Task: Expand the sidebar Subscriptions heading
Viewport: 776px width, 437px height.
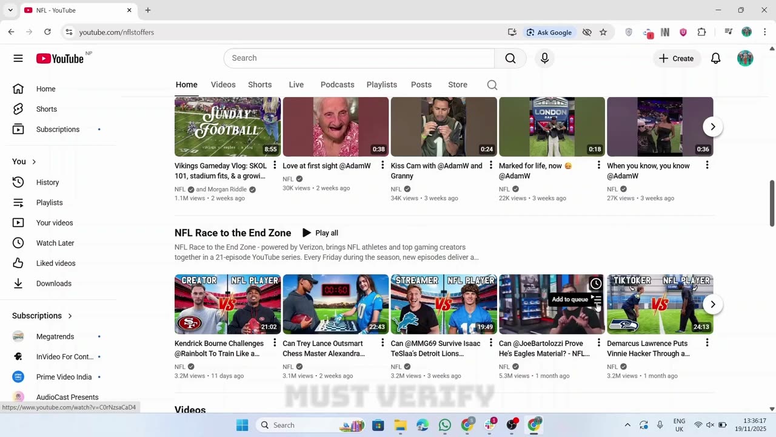Action: (x=42, y=316)
